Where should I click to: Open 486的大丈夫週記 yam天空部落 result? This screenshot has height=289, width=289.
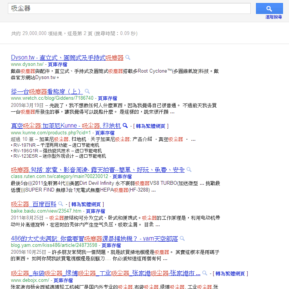click(94, 239)
